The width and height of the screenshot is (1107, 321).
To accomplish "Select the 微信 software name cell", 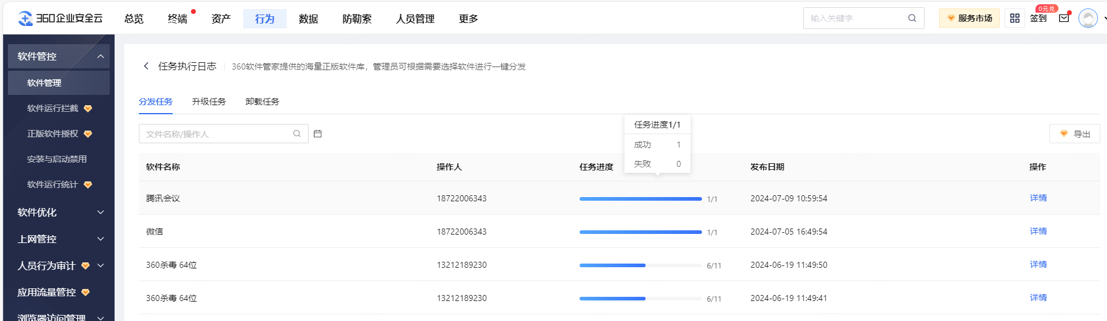I will (155, 232).
